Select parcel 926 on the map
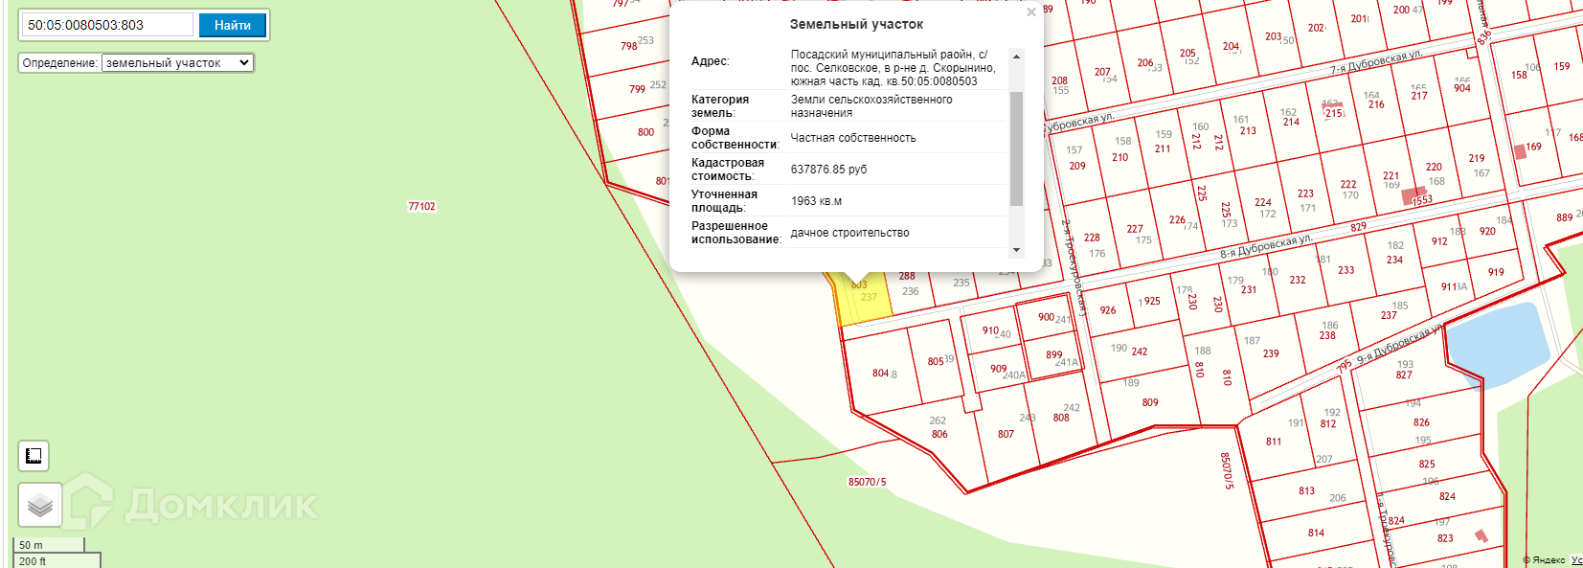 point(1108,309)
